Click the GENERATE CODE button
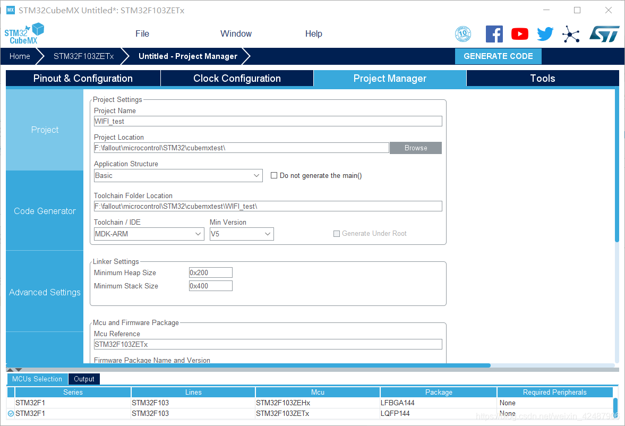 [x=498, y=56]
